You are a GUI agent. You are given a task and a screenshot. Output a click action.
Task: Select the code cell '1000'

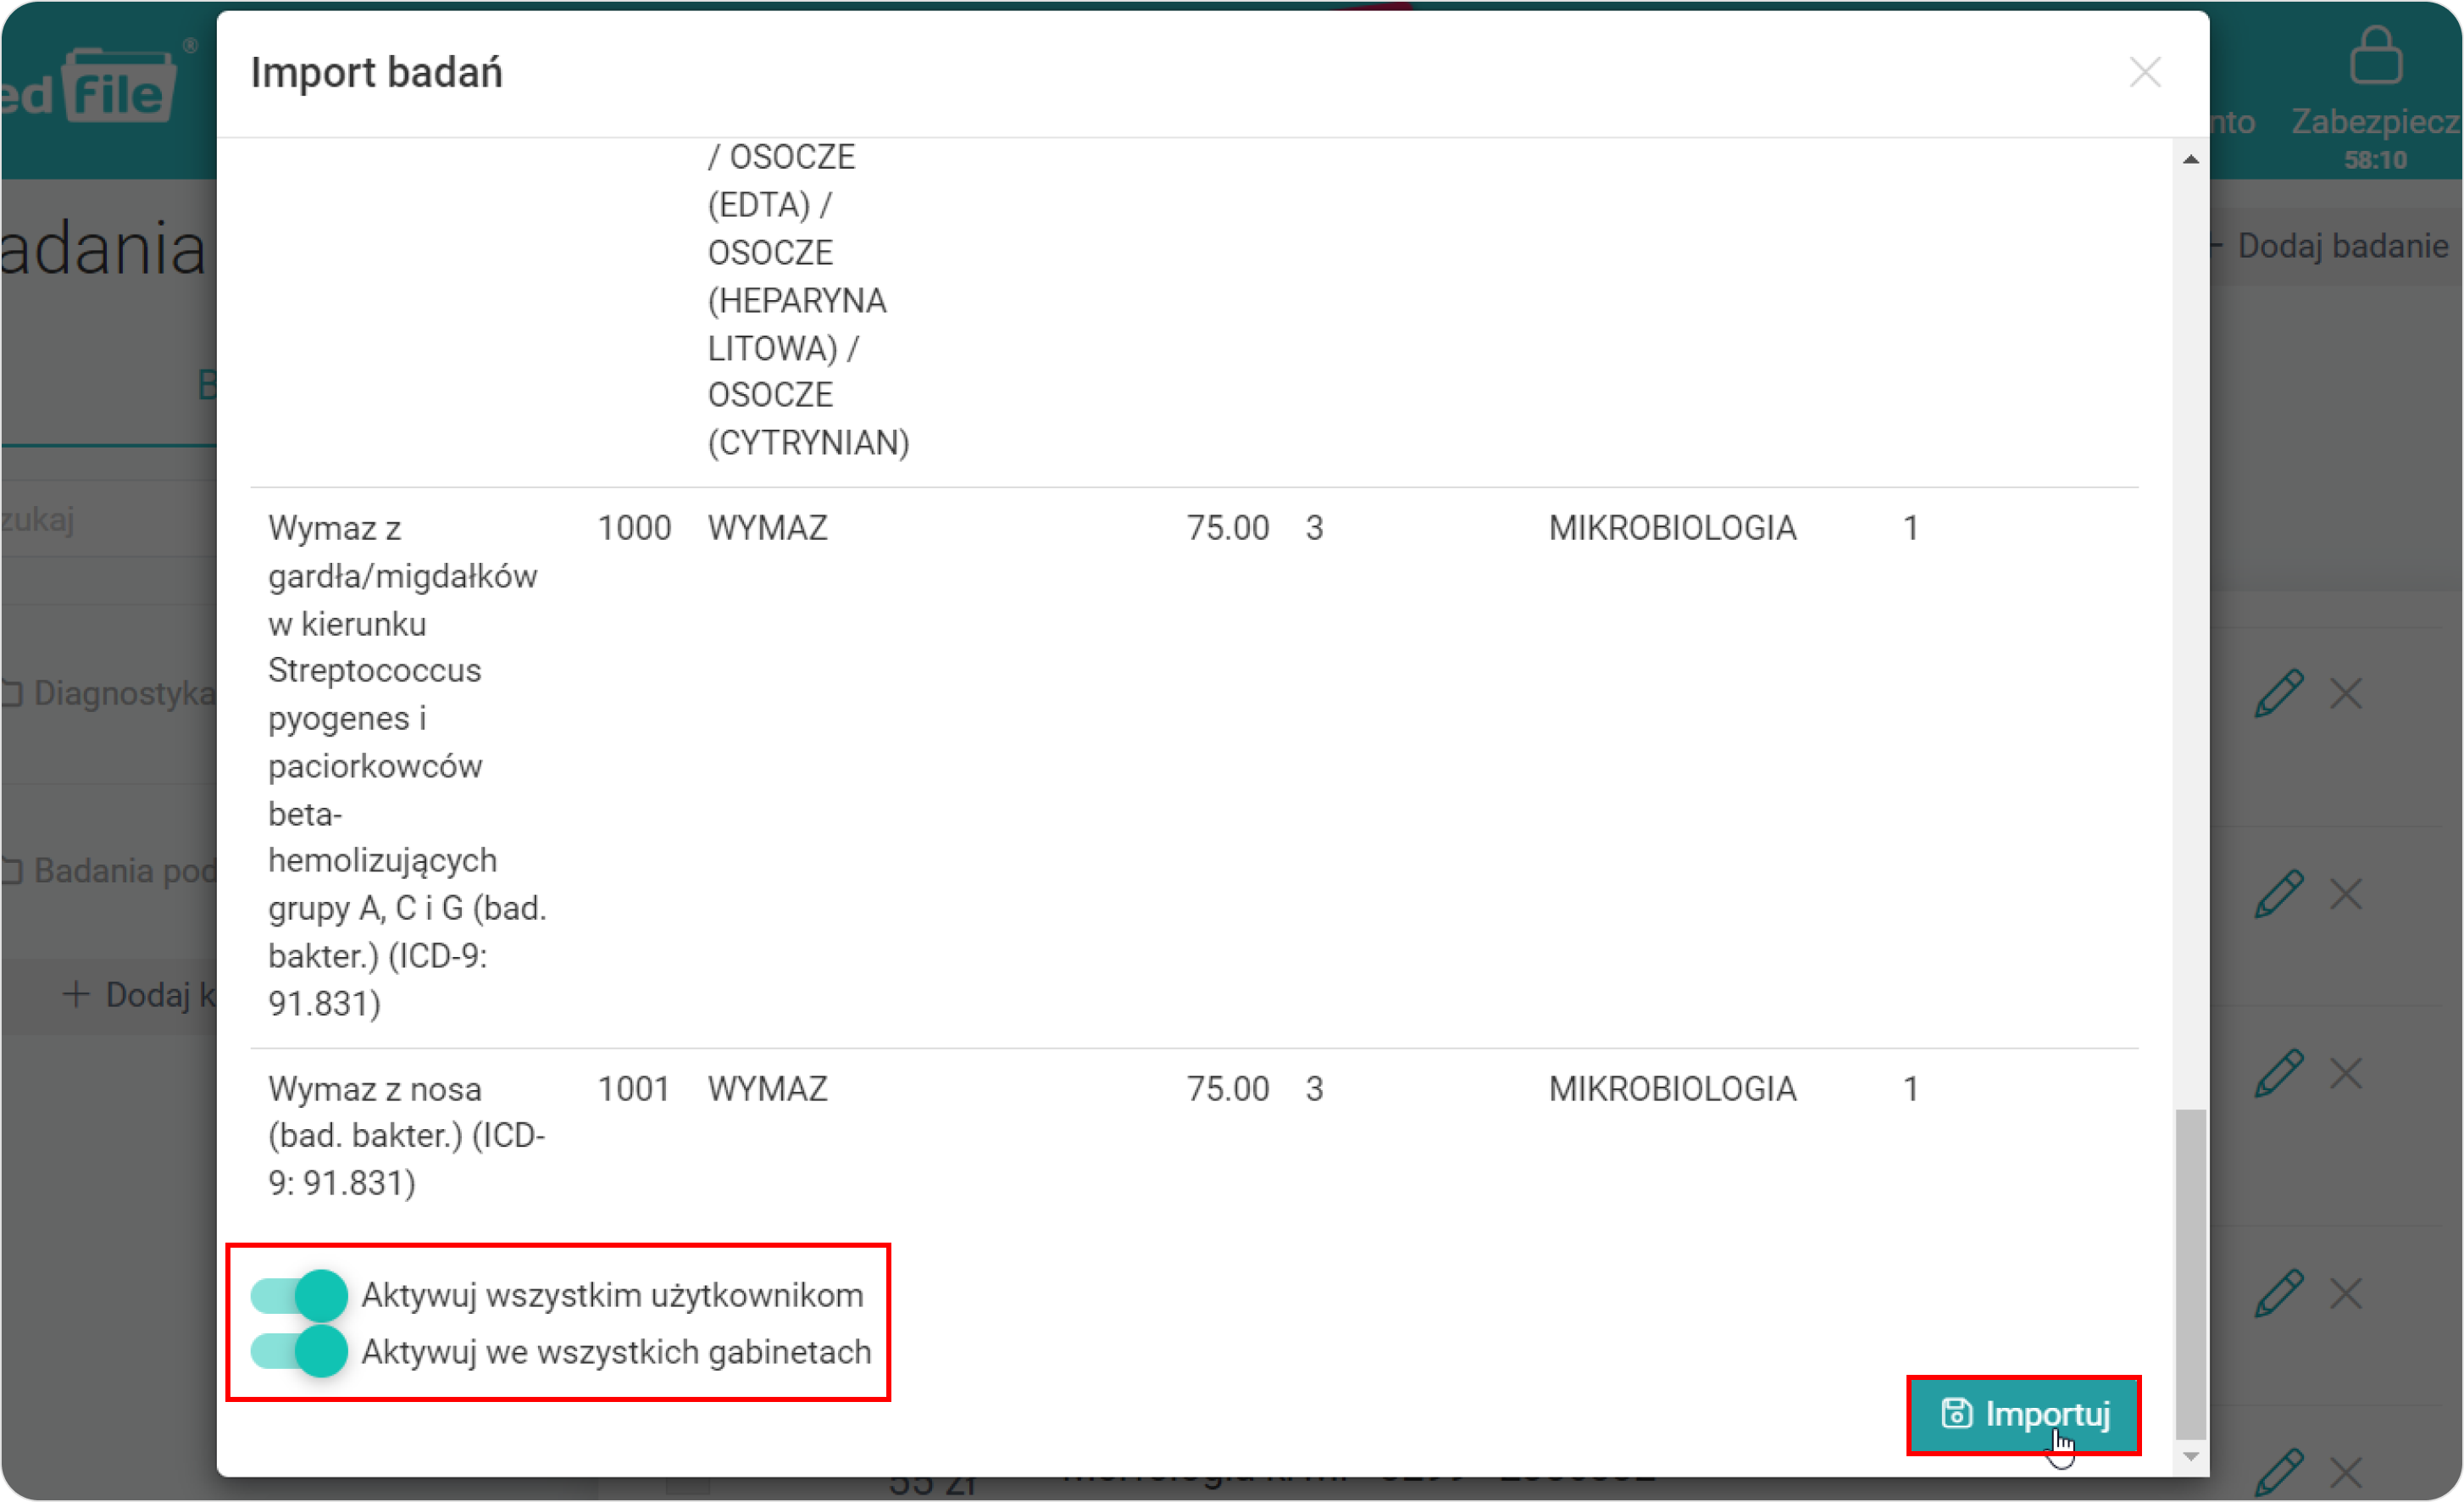[634, 527]
